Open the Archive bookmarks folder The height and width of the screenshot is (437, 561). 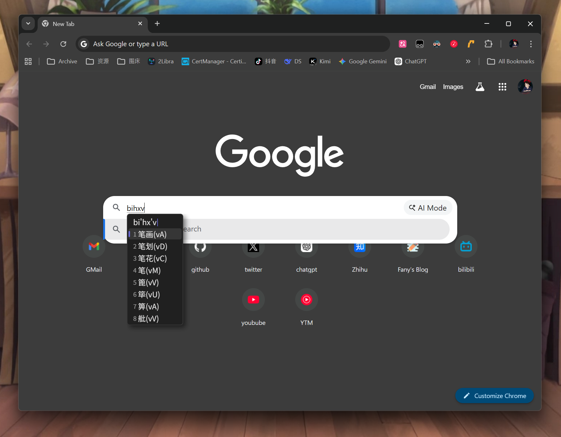[x=62, y=61]
